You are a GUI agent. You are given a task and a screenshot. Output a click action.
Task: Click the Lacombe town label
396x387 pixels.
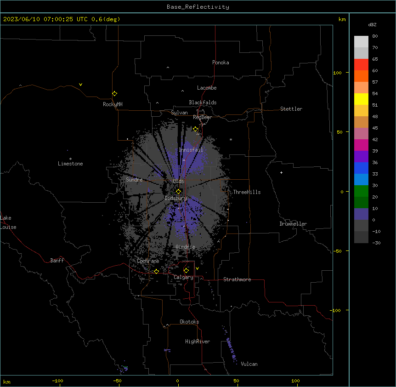pos(207,88)
